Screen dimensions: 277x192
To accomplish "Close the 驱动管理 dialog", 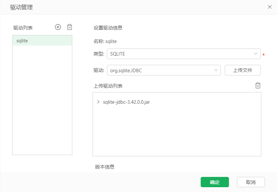I will click(270, 7).
